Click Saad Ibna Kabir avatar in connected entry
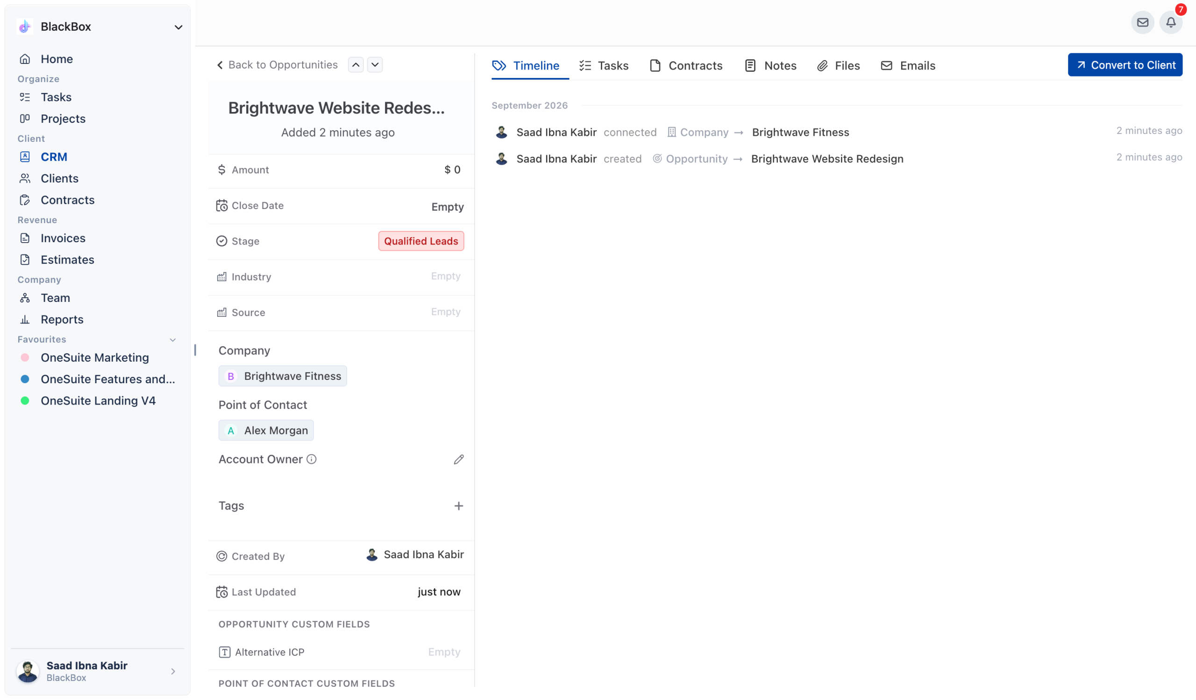 [x=501, y=132]
